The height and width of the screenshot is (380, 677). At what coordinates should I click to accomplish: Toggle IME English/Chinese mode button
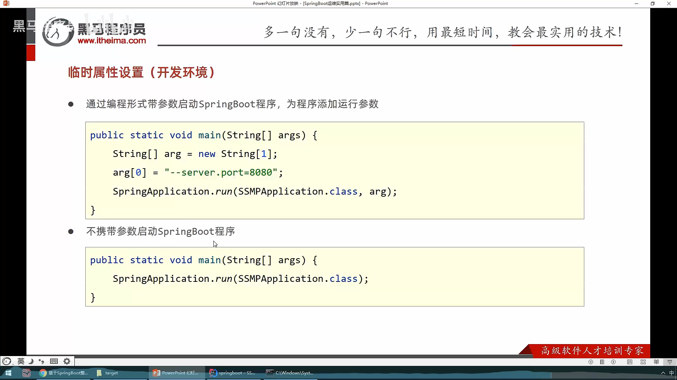(21, 361)
